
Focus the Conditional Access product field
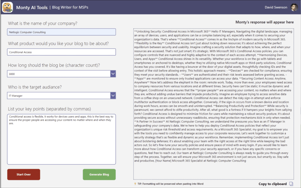[61, 52]
